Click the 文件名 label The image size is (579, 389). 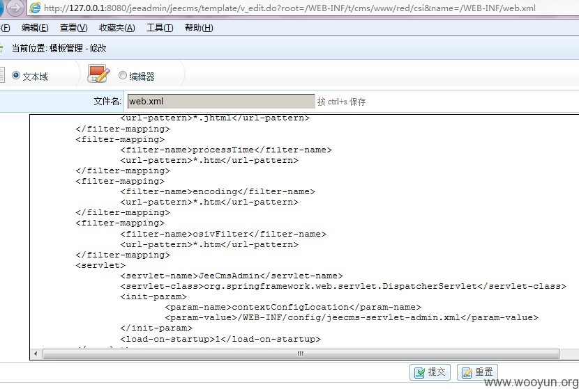pos(107,101)
